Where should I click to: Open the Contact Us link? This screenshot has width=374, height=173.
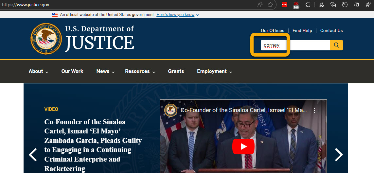pos(331,30)
